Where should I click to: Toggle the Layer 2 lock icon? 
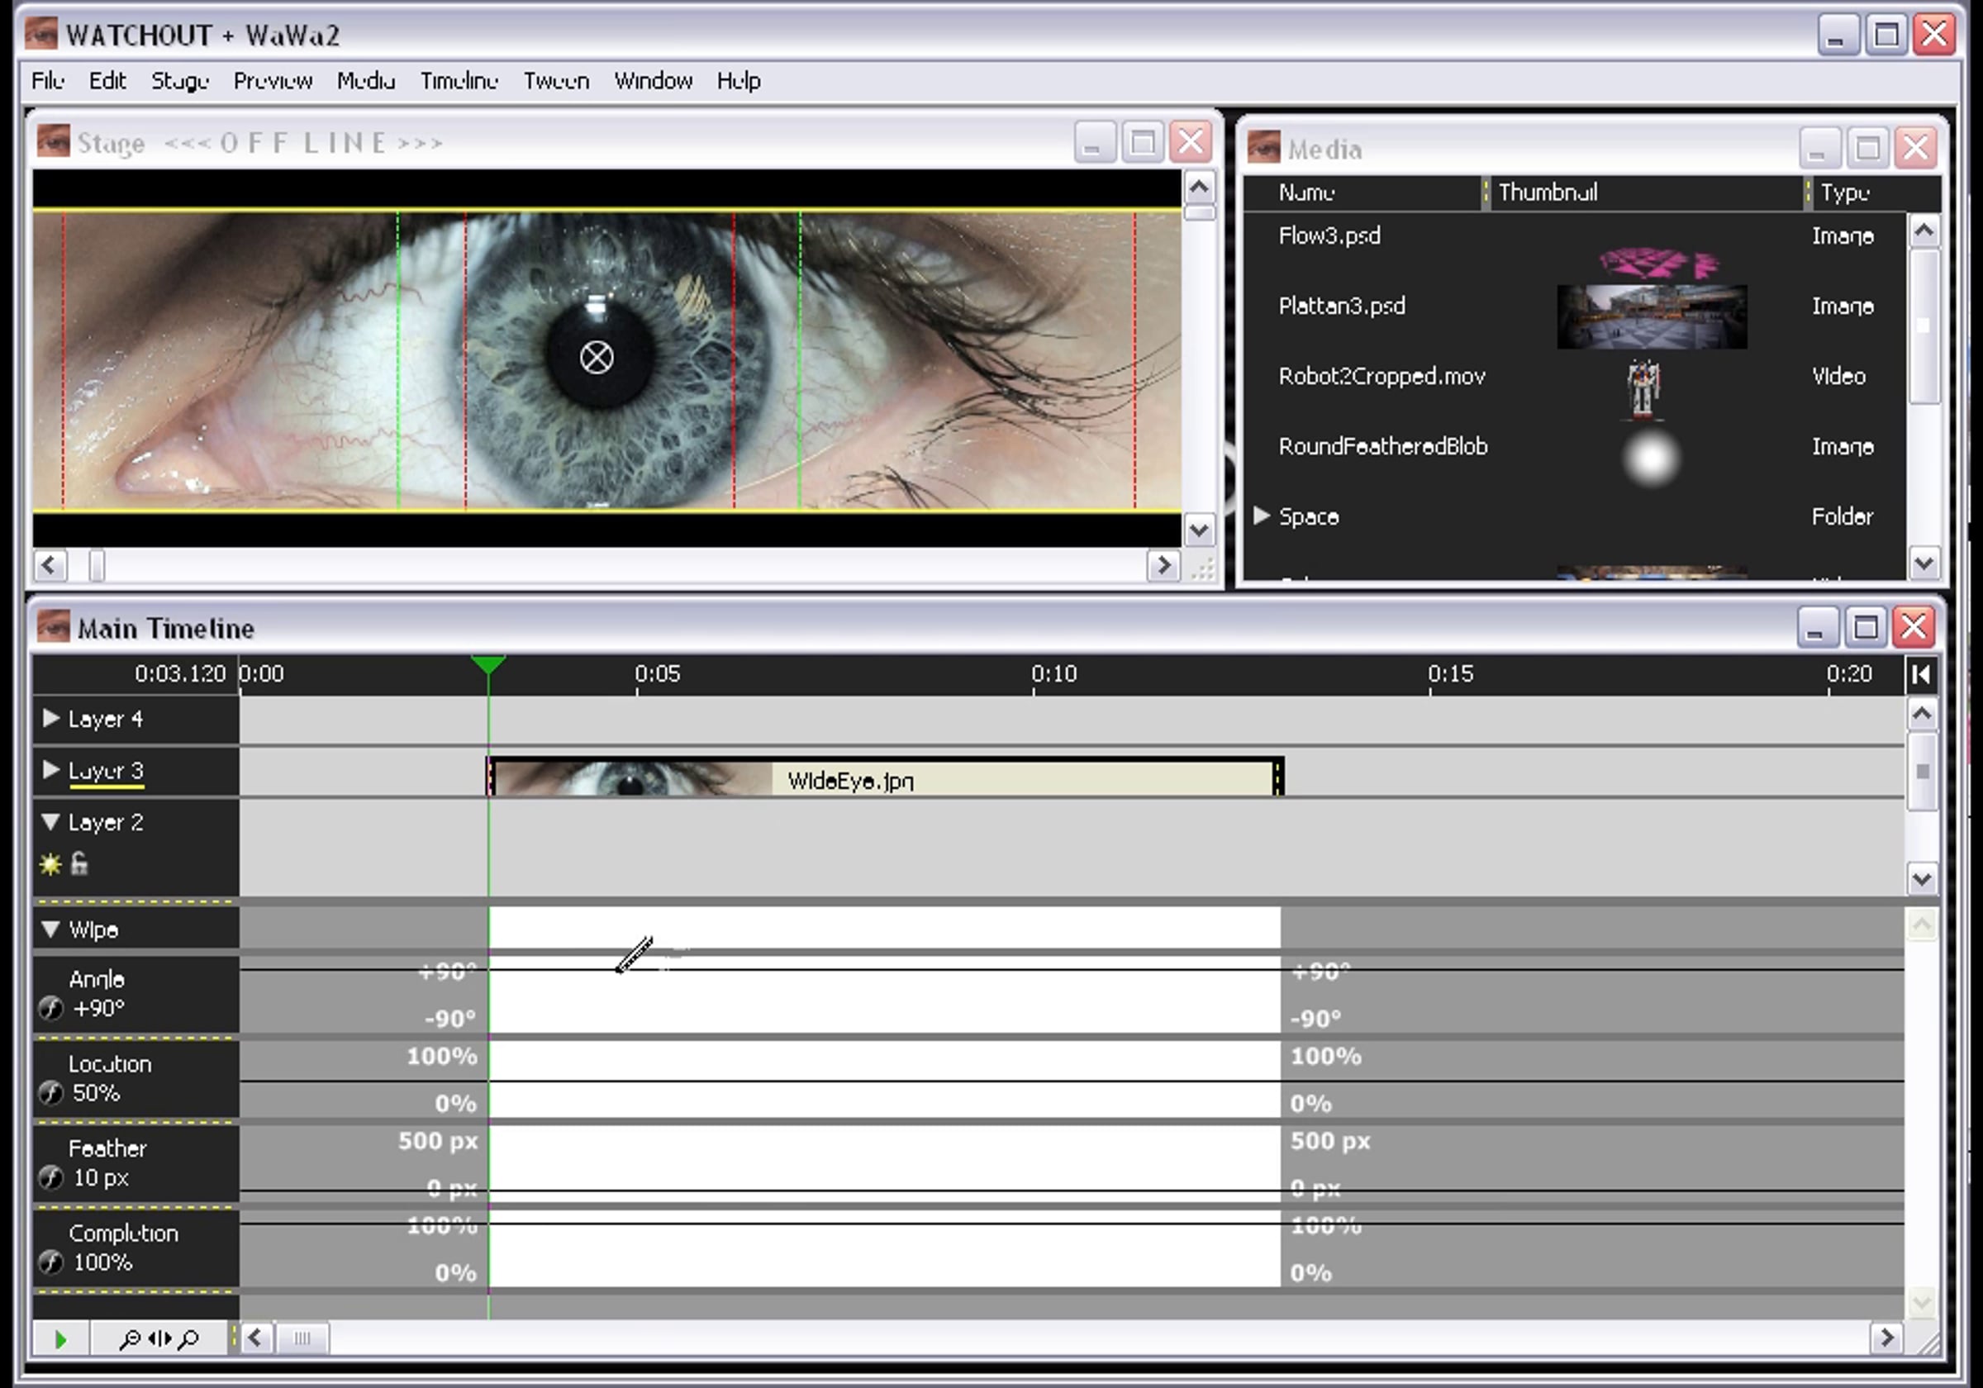pos(78,863)
